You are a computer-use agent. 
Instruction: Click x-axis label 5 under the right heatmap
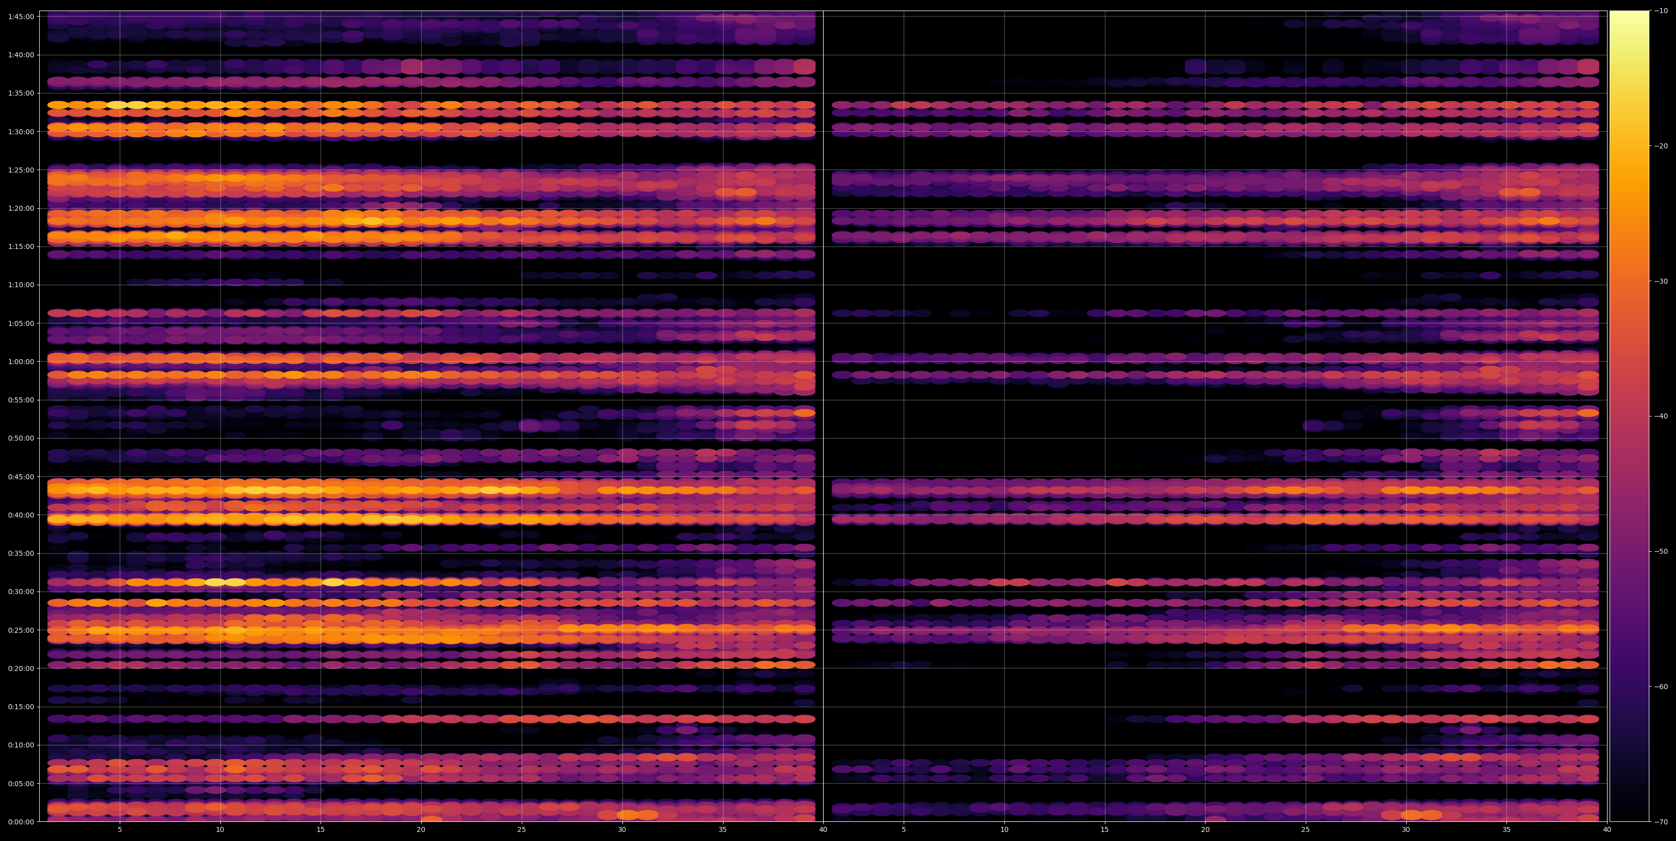click(904, 829)
